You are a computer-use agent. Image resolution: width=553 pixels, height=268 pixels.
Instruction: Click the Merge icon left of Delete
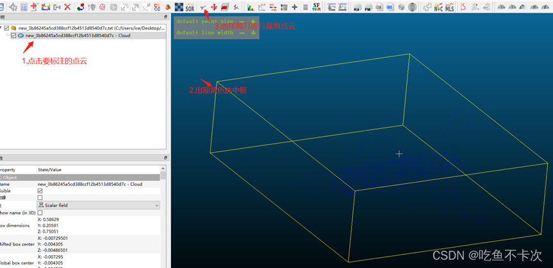(57, 6)
